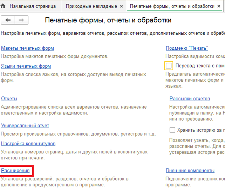Click the back arrow navigation button
225x193 pixels.
(9, 20)
